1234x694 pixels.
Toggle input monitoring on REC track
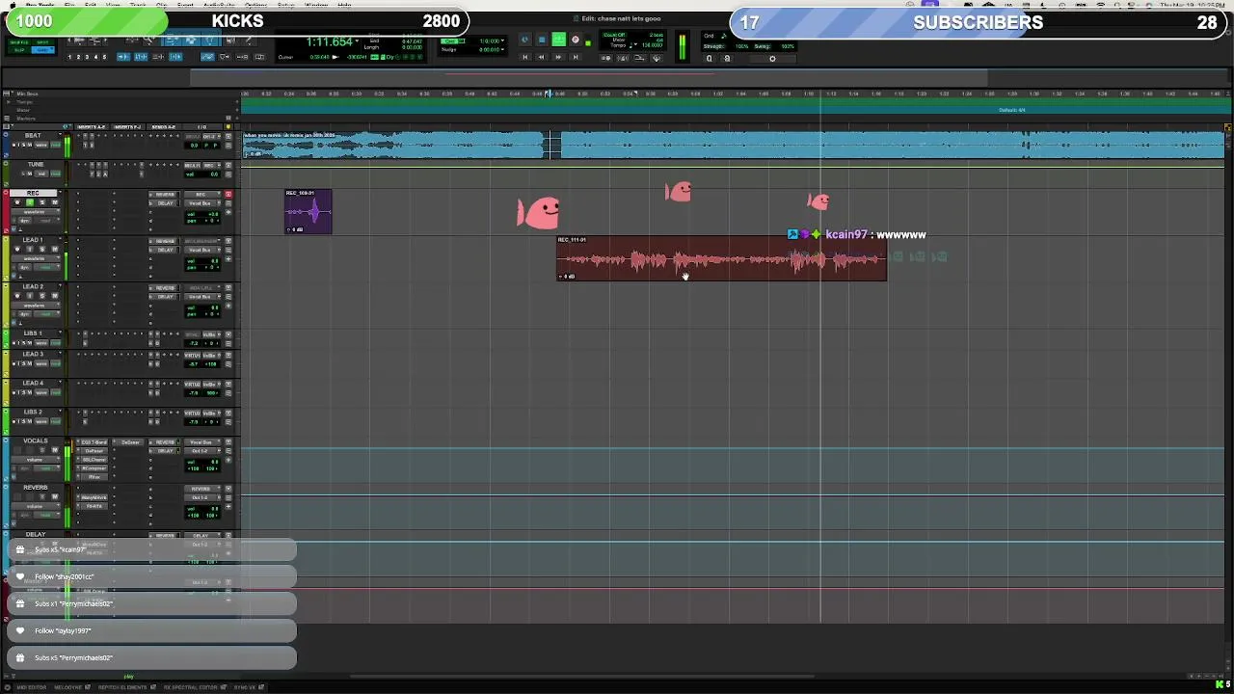(30, 202)
